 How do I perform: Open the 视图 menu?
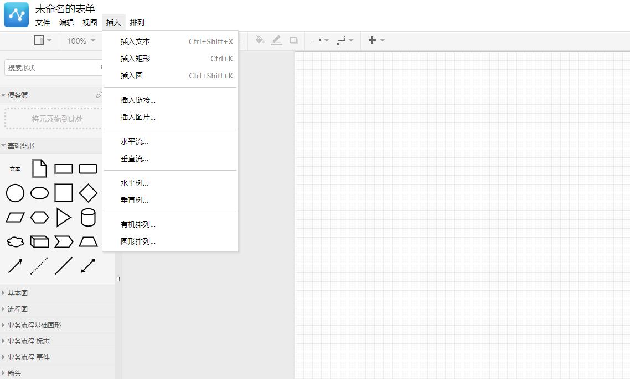click(90, 23)
